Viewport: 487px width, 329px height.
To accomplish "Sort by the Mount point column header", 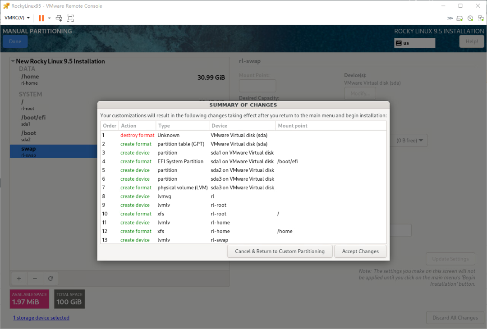I will tap(331, 126).
